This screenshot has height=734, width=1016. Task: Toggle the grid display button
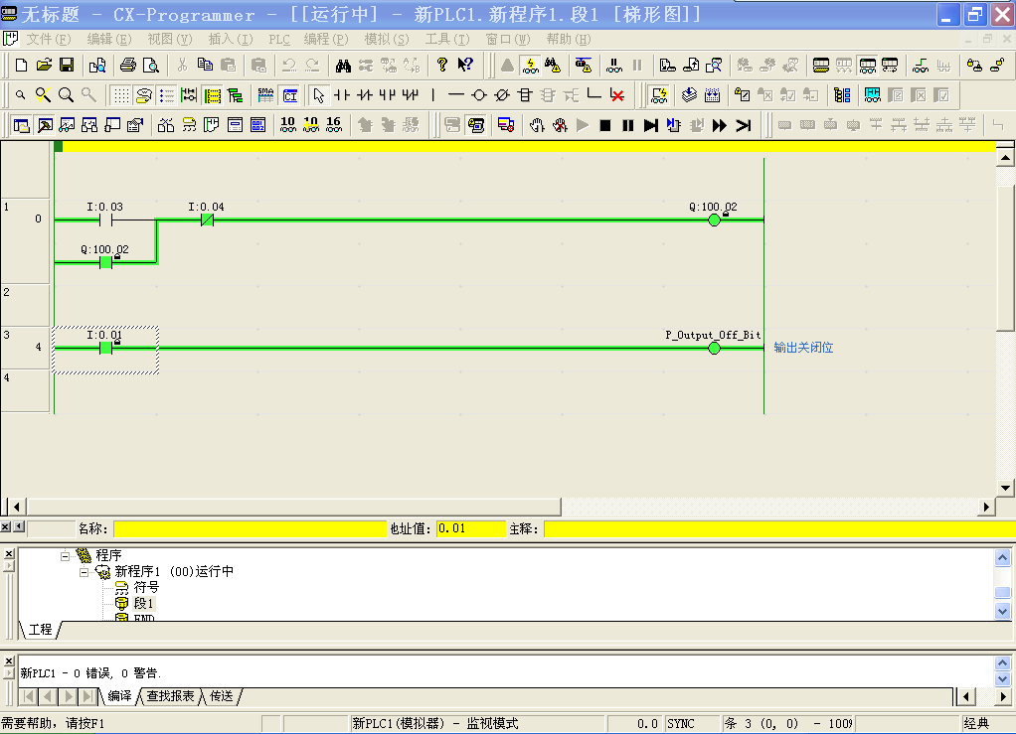[x=120, y=95]
